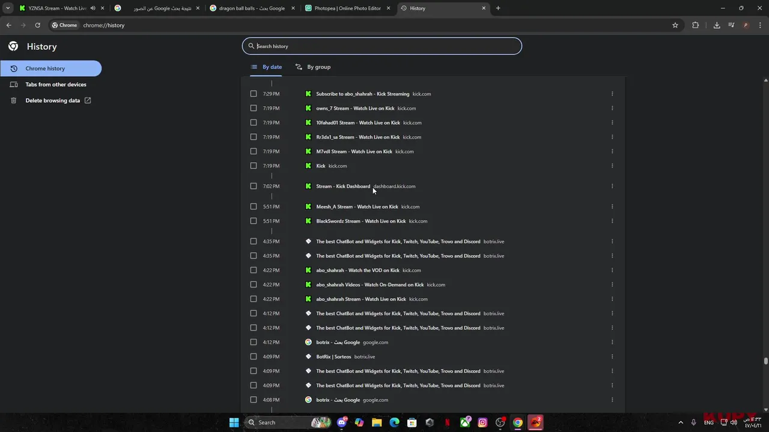
Task: Check the Stream - Kick Dashboard entry box
Action: pyautogui.click(x=254, y=186)
